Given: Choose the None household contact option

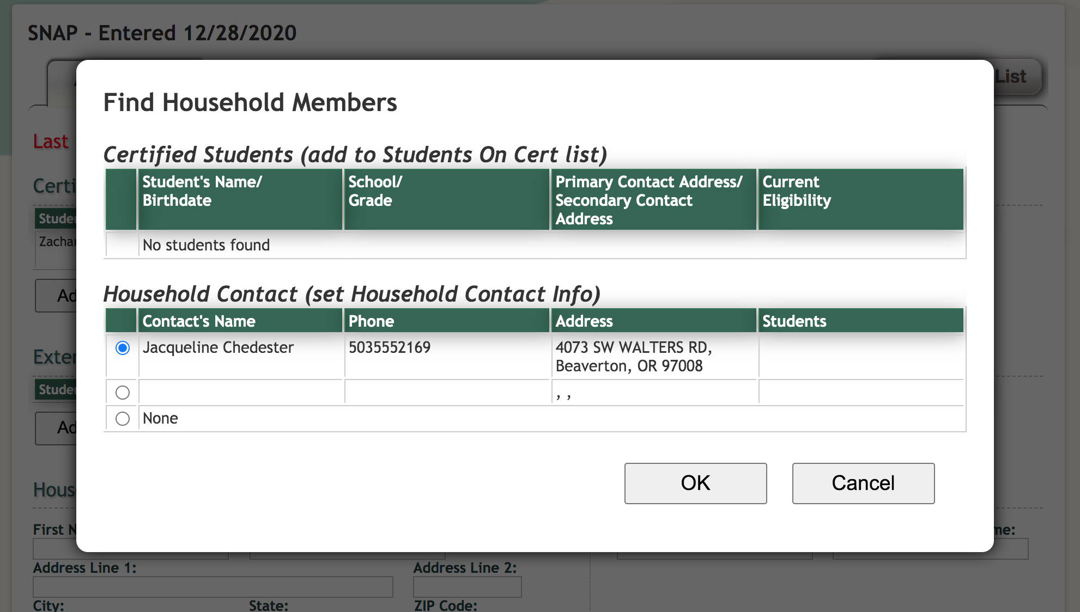Looking at the screenshot, I should pos(123,419).
